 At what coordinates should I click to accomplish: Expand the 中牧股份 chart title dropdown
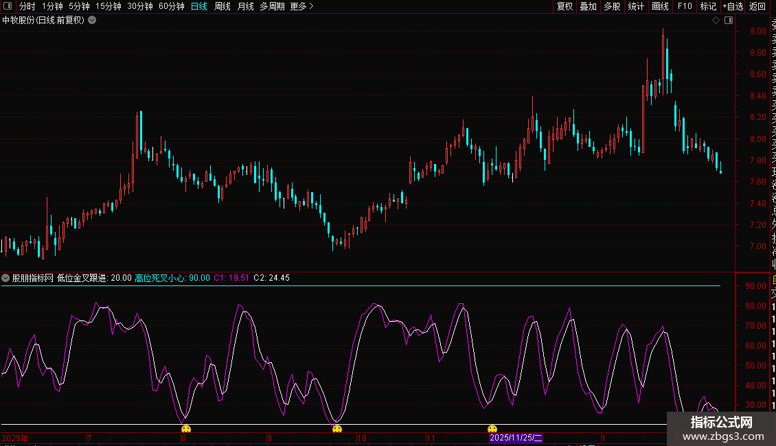[92, 20]
